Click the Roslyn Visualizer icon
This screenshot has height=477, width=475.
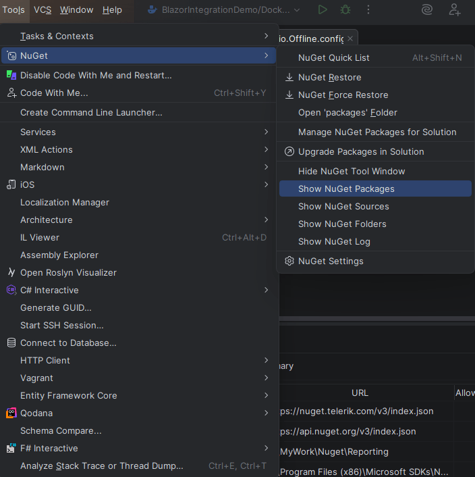(11, 272)
